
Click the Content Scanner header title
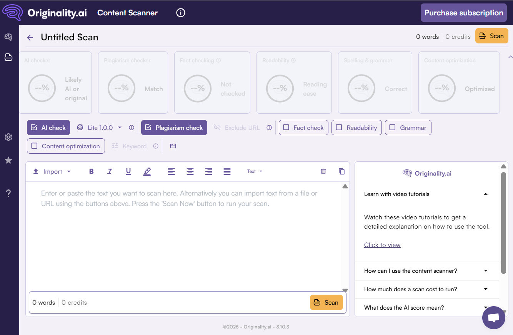pos(127,13)
